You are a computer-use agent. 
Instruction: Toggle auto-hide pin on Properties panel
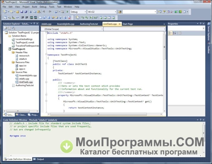201,24
